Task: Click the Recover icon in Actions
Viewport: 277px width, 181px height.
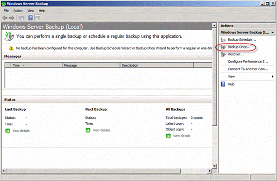Action: click(x=223, y=54)
